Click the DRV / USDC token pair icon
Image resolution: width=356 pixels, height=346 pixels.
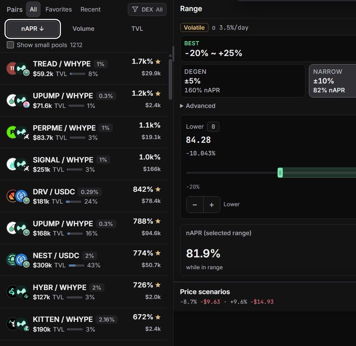click(x=18, y=197)
